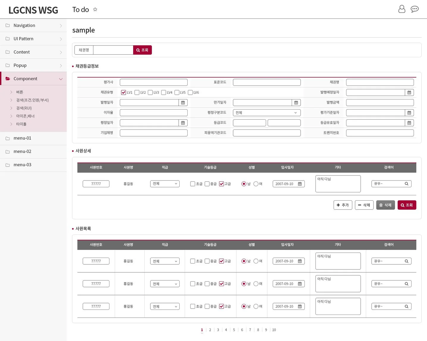Viewport: 427px width, 341px height.
Task: Click the menu-01 folder icon
Action: coord(8,138)
